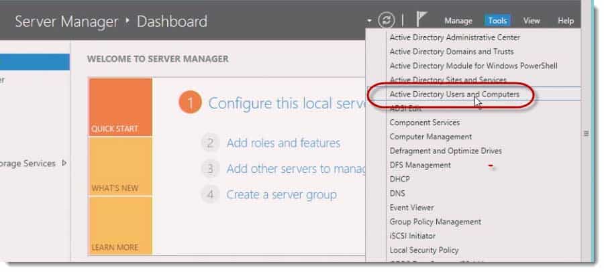The height and width of the screenshot is (272, 604).
Task: Expand the Storage Services sidebar arrow
Action: [x=64, y=163]
